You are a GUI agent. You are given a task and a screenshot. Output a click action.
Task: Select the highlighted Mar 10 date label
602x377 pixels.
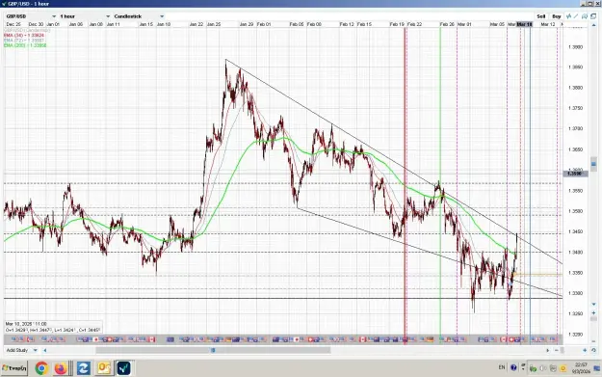pos(524,24)
